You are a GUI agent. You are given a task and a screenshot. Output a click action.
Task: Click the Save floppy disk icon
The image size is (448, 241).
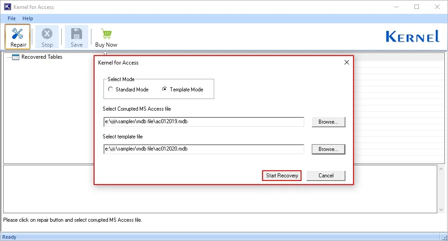pyautogui.click(x=77, y=34)
